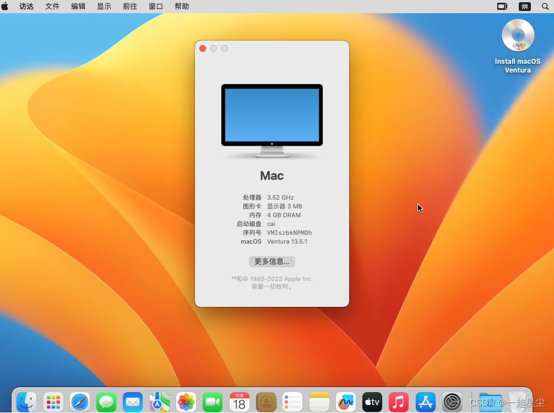Viewport: 554px width, 413px height.
Task: Click the 更多信息 button in the Mac info window
Action: [x=271, y=261]
